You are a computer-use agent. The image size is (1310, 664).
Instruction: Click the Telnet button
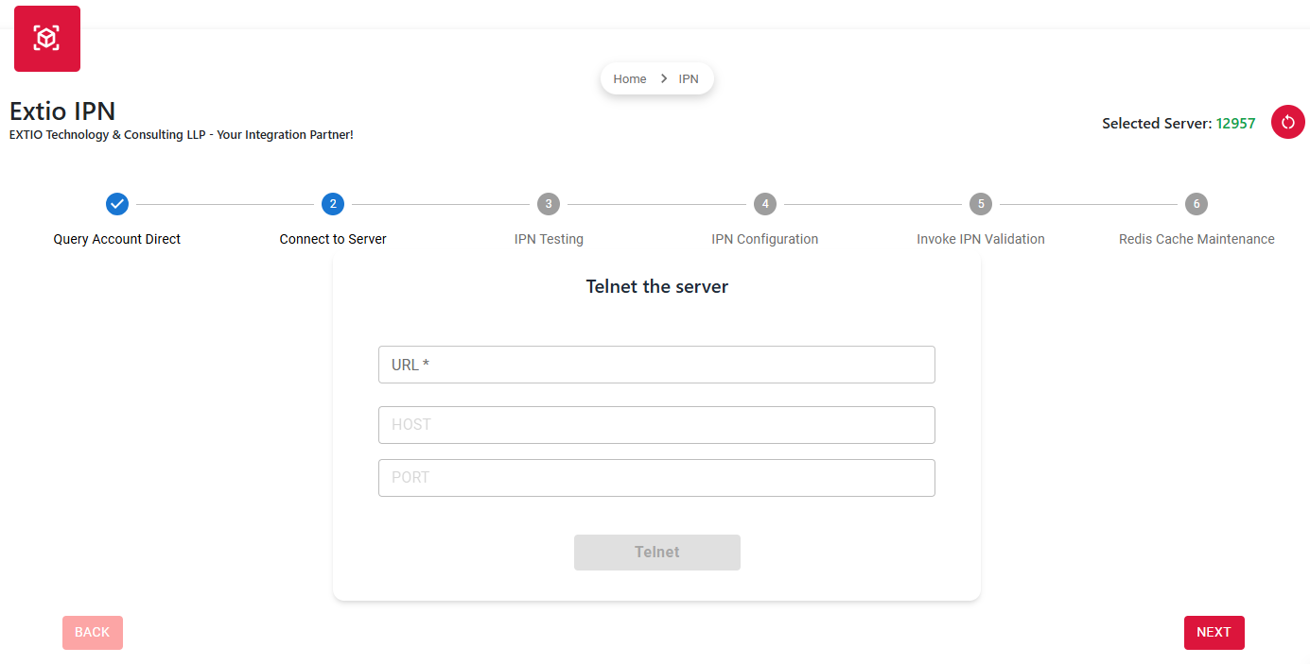(657, 553)
